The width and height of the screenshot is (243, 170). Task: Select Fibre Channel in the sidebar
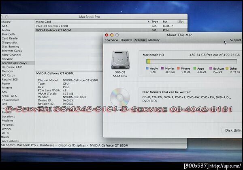click(x=11, y=55)
